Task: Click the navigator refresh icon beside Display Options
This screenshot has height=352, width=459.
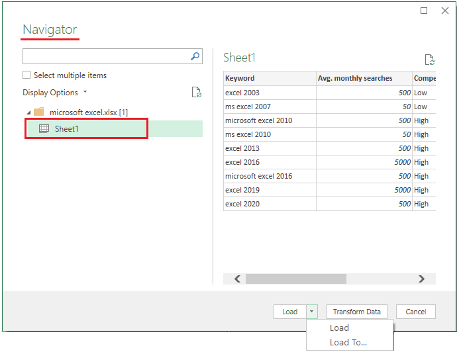Action: point(197,92)
